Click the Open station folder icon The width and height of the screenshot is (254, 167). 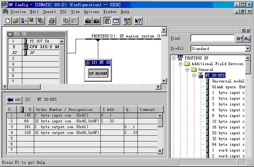click(x=16, y=21)
